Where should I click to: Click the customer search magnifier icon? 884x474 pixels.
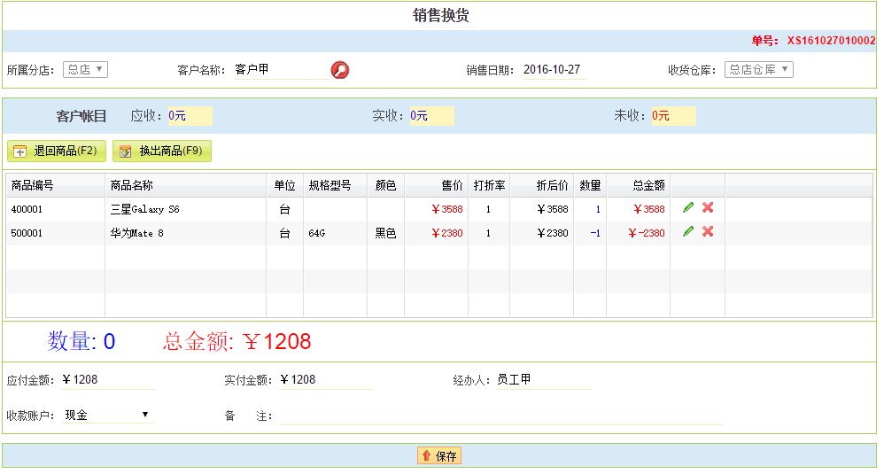[340, 70]
